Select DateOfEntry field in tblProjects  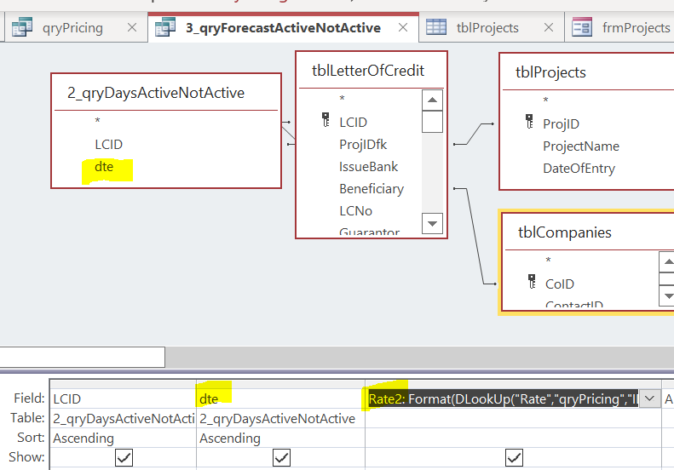579,169
